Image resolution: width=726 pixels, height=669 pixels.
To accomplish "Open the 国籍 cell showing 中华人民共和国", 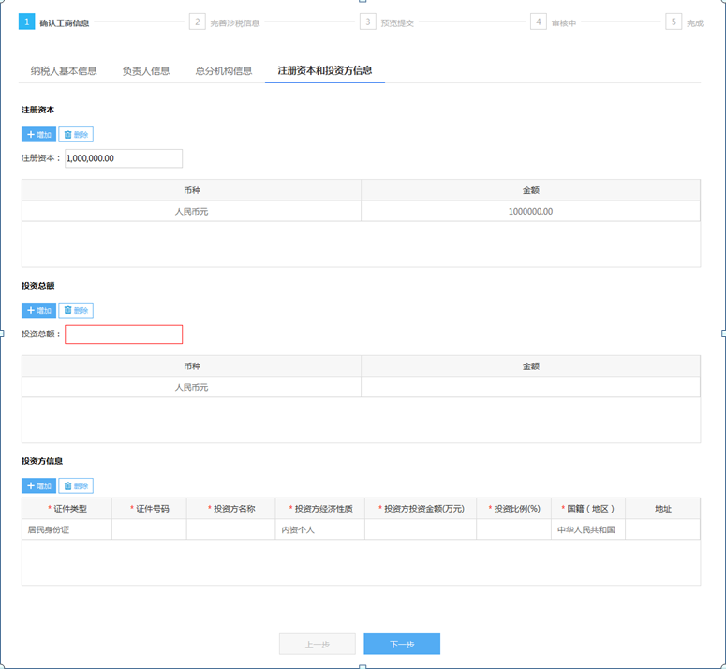I will pos(587,530).
